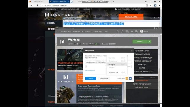The width and height of the screenshot is (190, 107).
Task: Click the Warface logo in the game header
Action: [x=62, y=42]
